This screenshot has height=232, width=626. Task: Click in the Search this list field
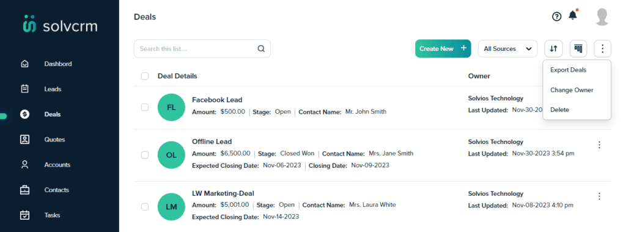(x=202, y=49)
